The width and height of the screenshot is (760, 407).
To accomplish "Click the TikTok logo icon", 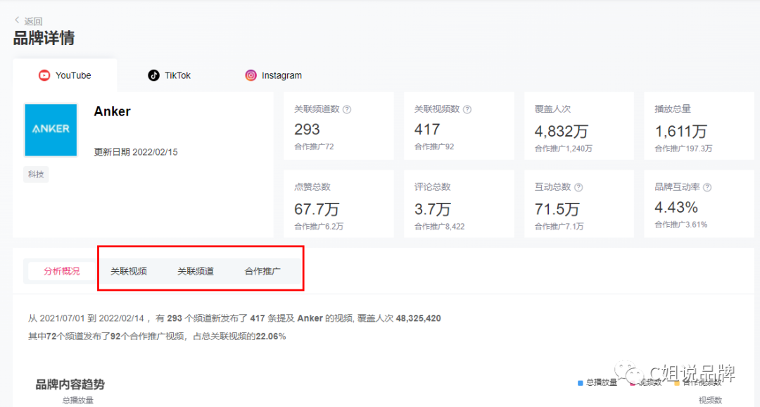I will pyautogui.click(x=153, y=75).
